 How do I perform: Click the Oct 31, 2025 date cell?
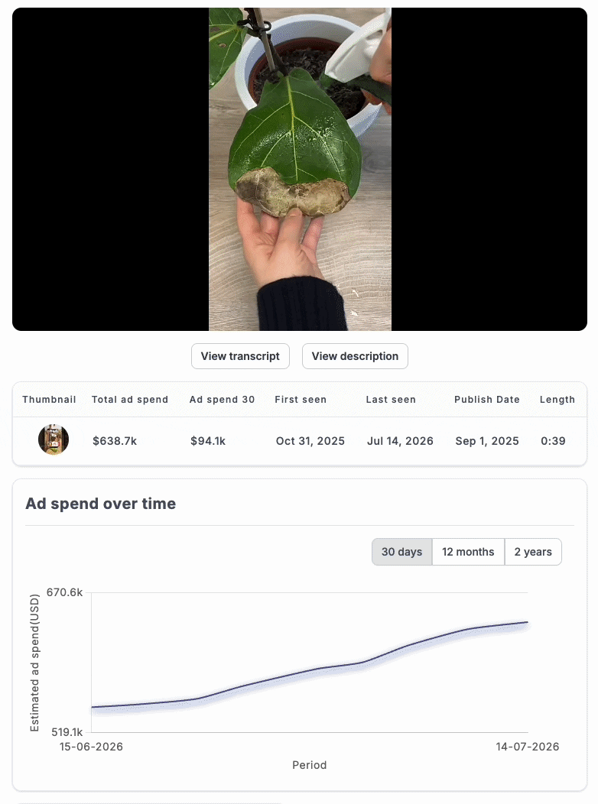[x=310, y=441]
